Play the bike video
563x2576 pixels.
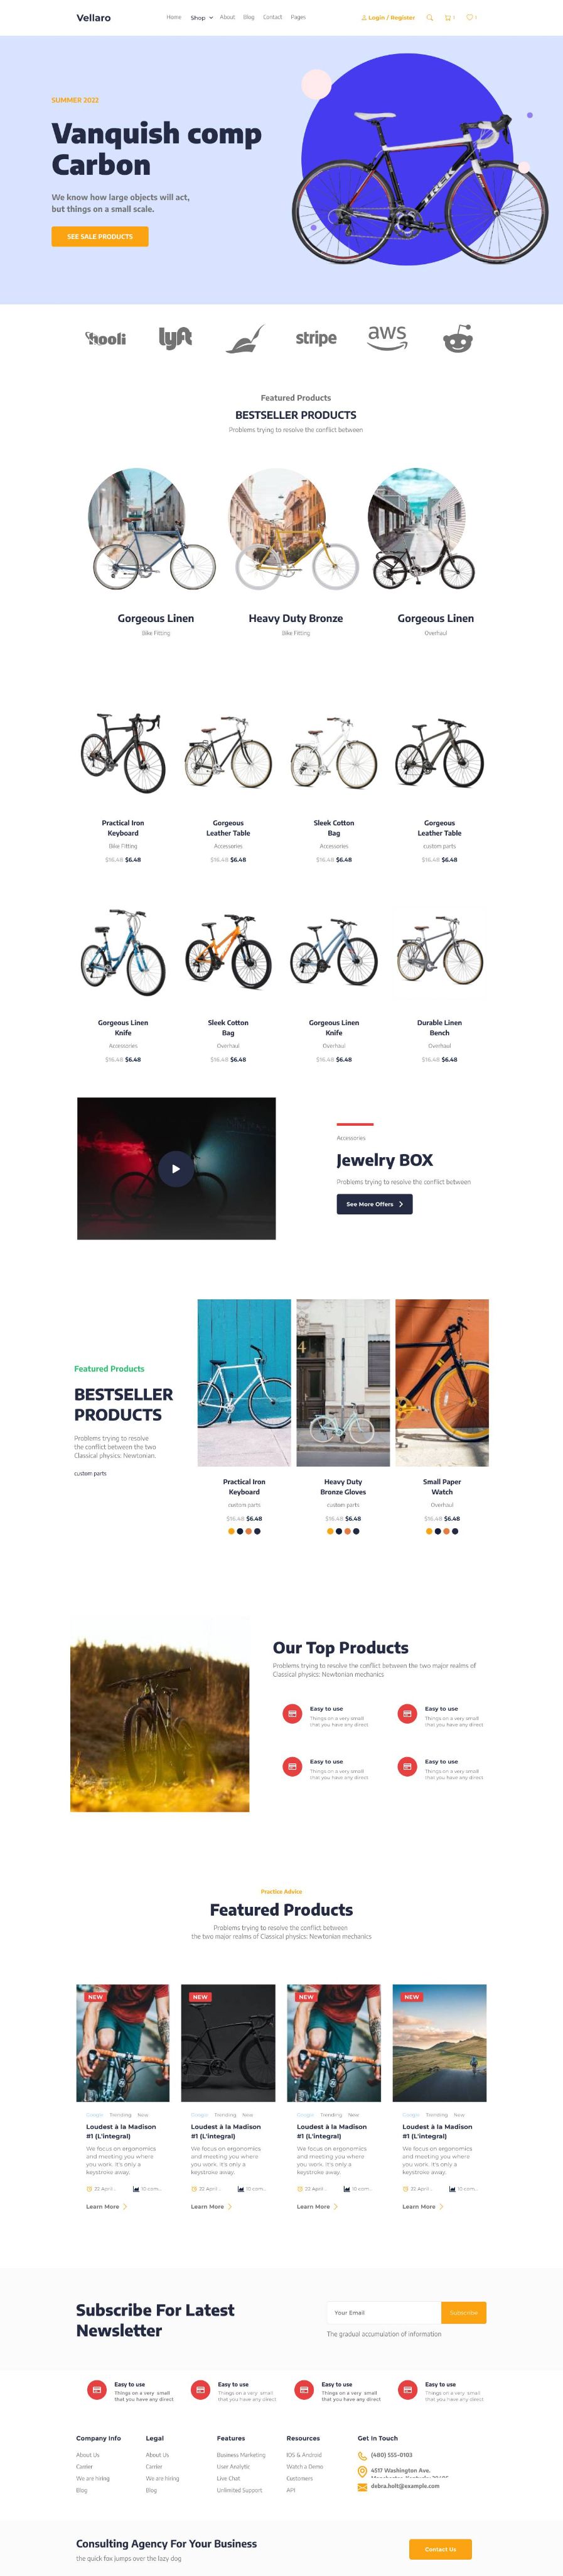(176, 1169)
